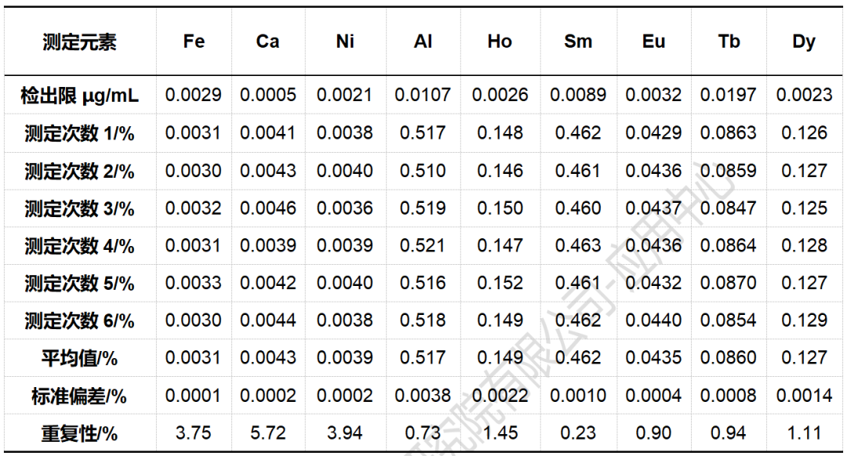Click the 重复性/% row label
The width and height of the screenshot is (847, 456).
click(79, 433)
